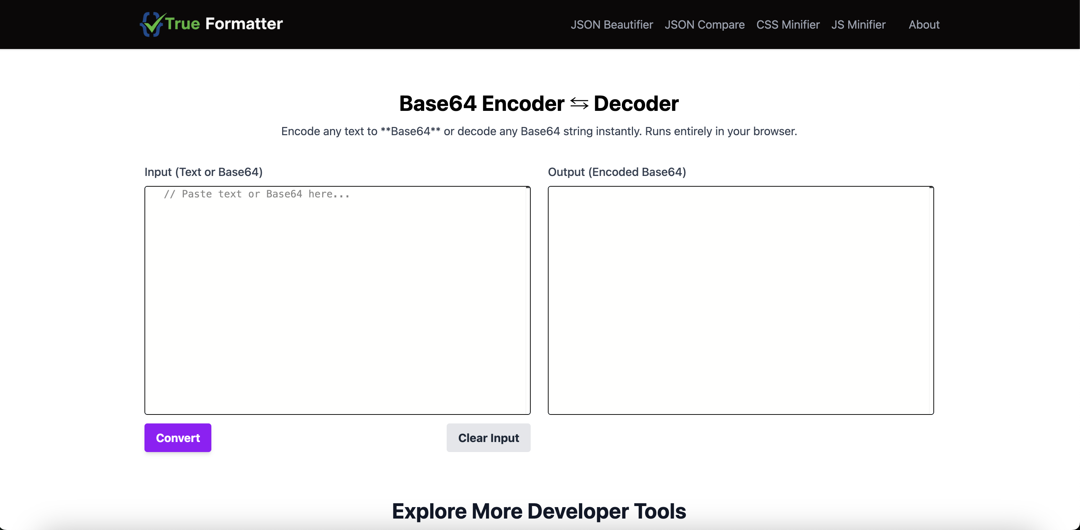Click the output box vertical scrollbar
1080x530 pixels.
[x=931, y=300]
